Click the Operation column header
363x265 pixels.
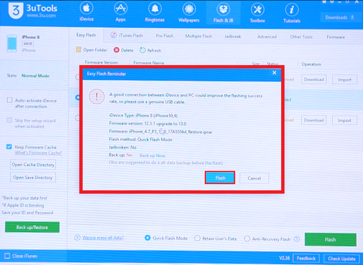coord(311,64)
